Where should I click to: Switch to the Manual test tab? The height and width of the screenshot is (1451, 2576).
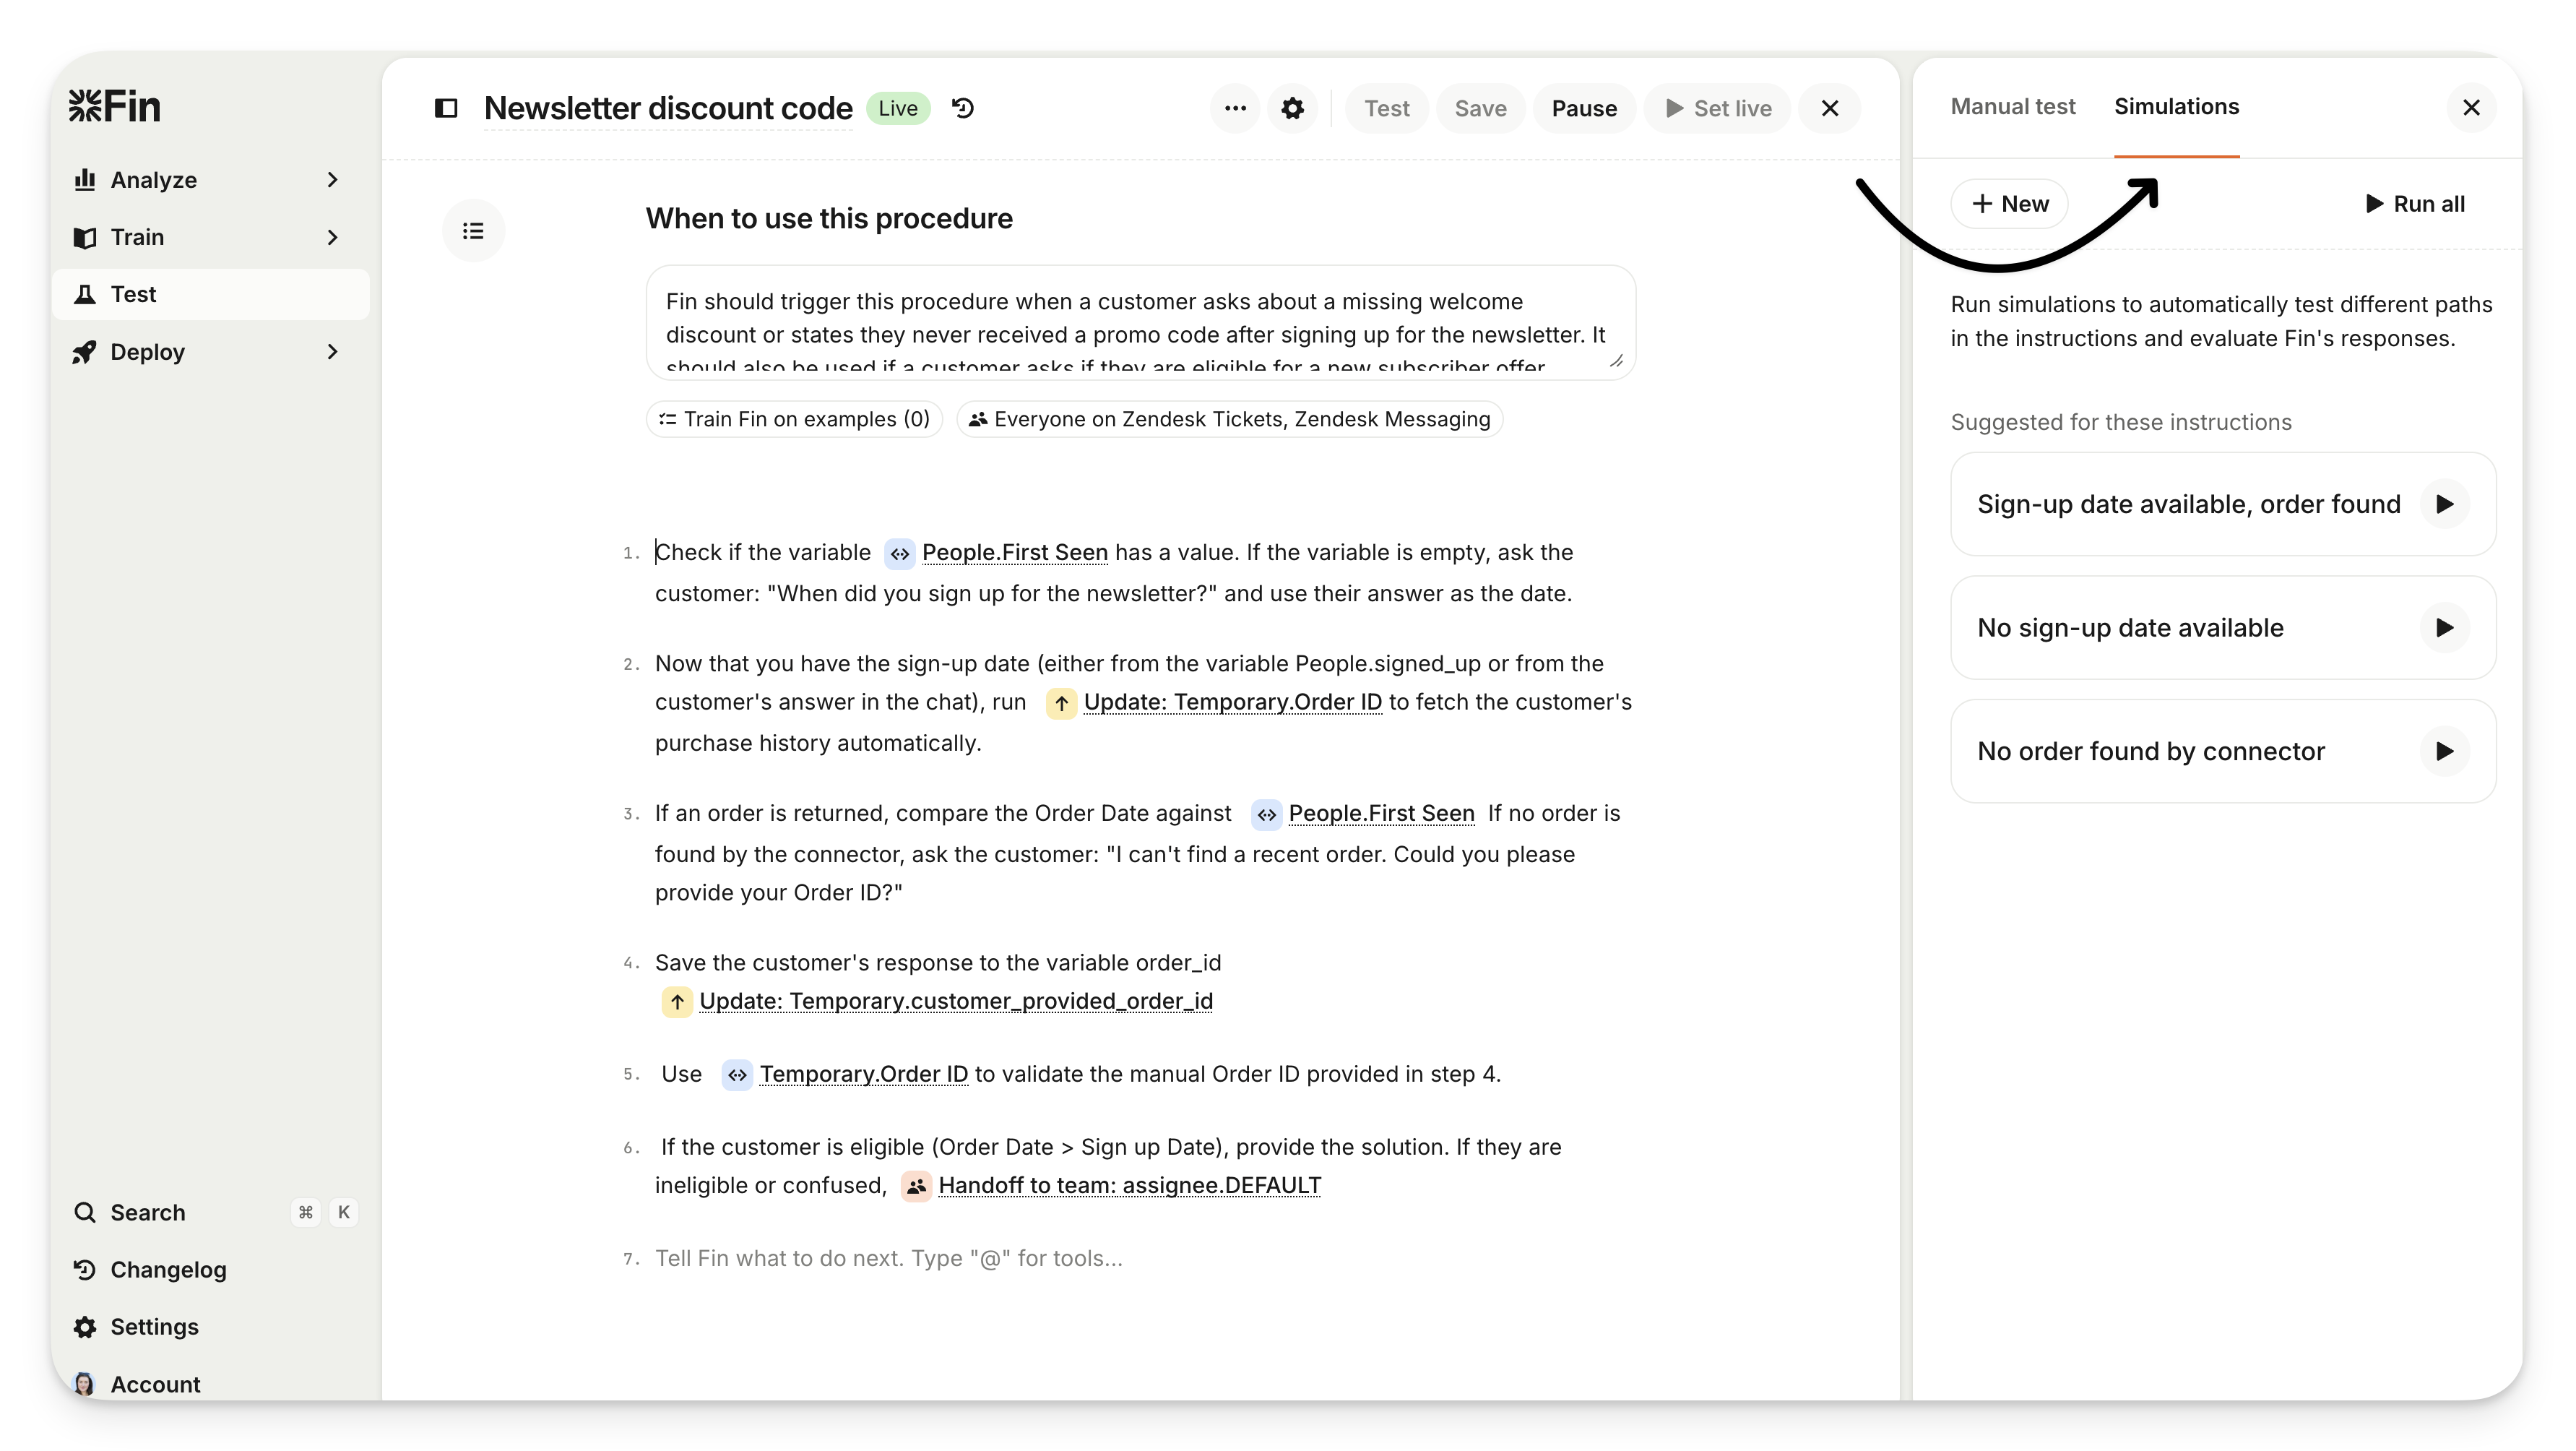pyautogui.click(x=2012, y=107)
